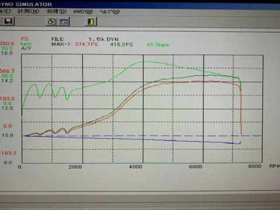Click the 9.0 air-fuel axis value
The width and height of the screenshot is (280, 210).
(8, 163)
